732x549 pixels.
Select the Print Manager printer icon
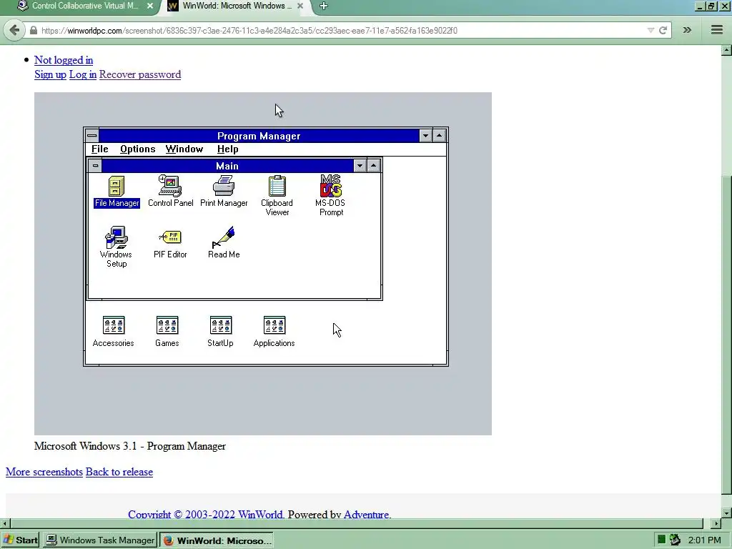[x=224, y=186]
